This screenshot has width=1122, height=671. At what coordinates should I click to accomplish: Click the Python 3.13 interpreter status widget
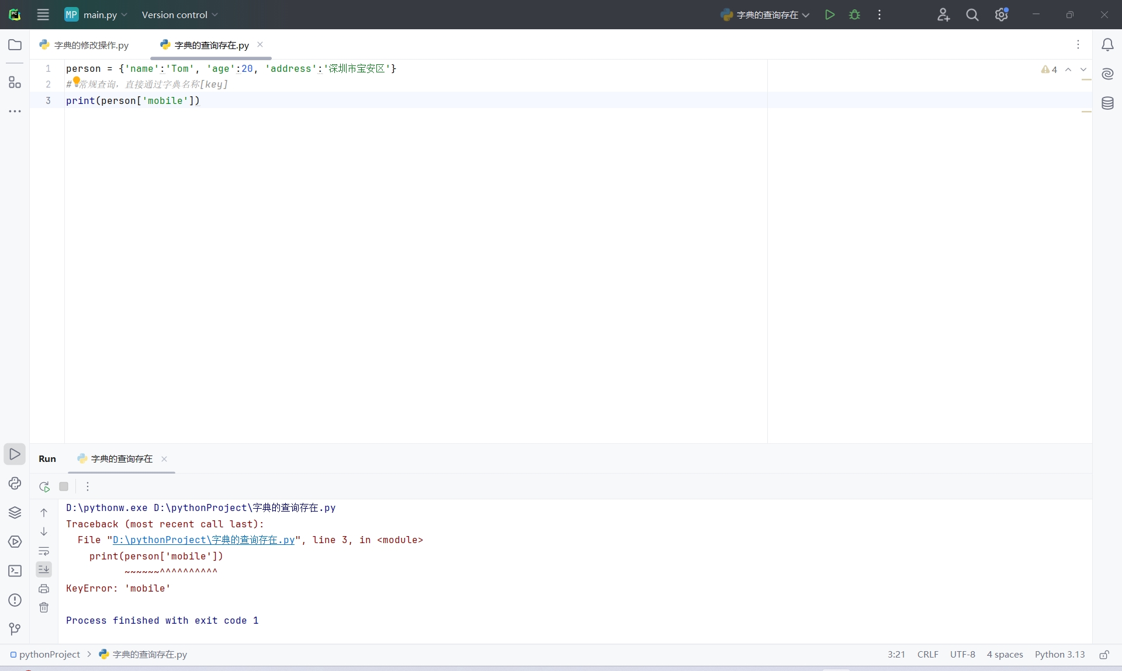pos(1059,655)
